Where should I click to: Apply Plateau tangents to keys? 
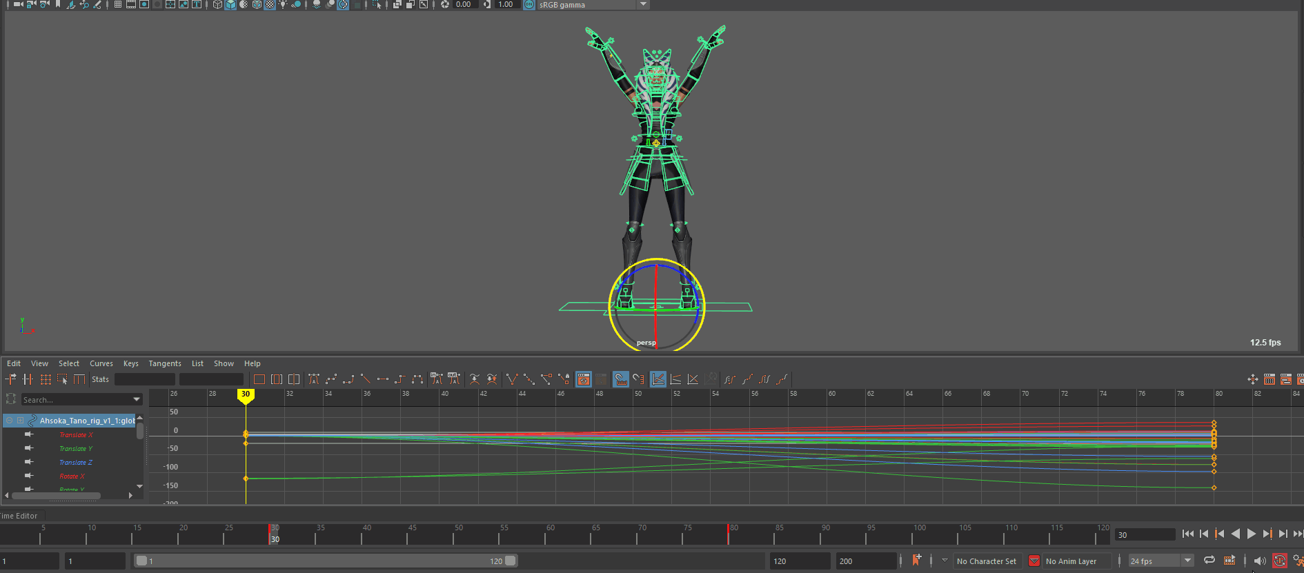(x=417, y=379)
